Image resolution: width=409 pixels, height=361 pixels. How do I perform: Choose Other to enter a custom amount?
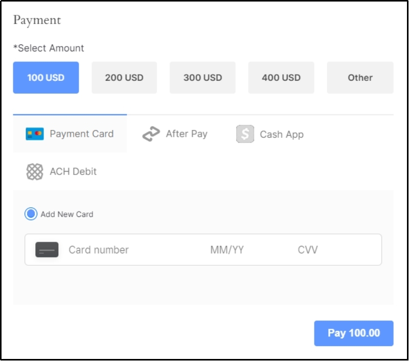(x=360, y=78)
